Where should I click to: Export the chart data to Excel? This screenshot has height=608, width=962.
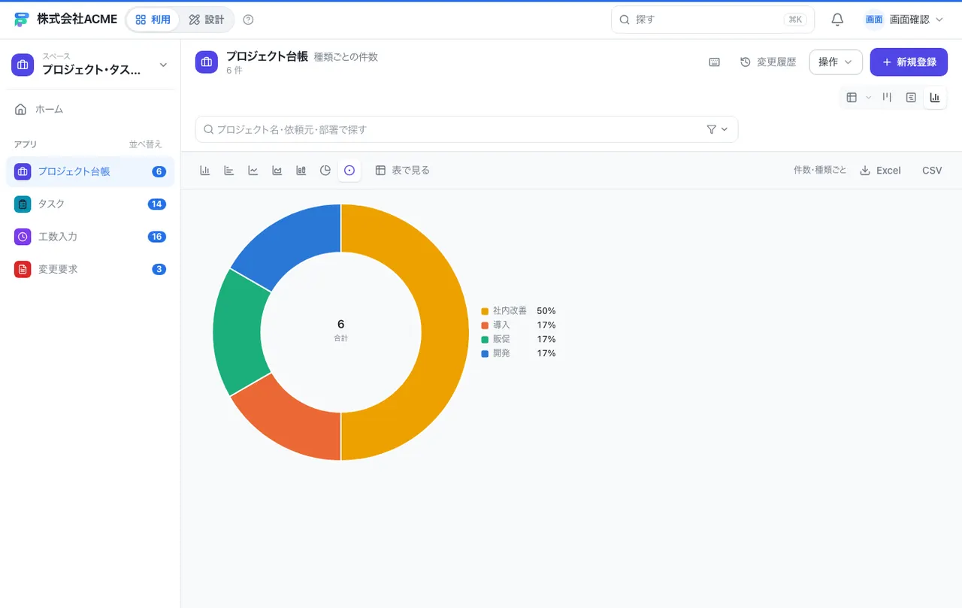[x=880, y=171]
